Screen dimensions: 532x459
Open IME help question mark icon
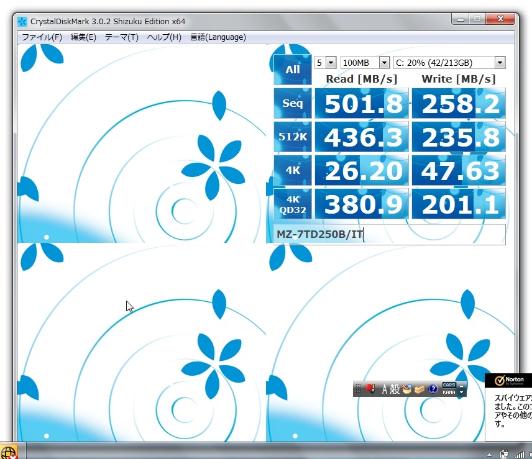433,389
